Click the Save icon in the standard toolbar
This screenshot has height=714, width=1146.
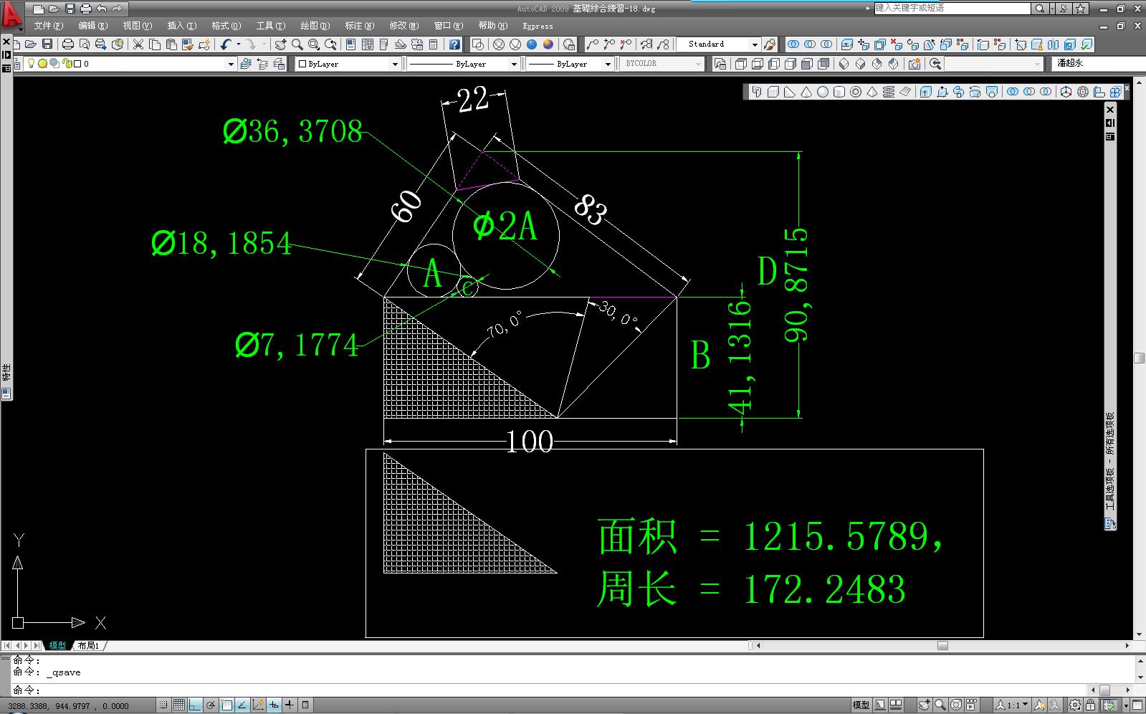click(47, 44)
